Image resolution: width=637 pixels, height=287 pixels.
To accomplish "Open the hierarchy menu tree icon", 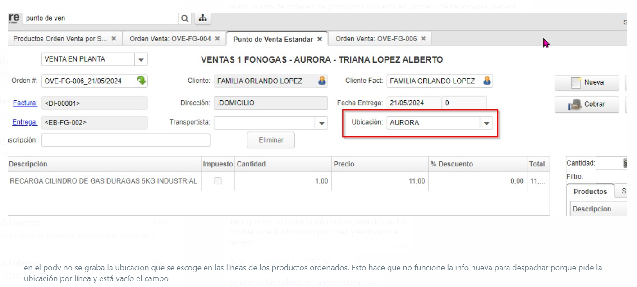I will (202, 18).
